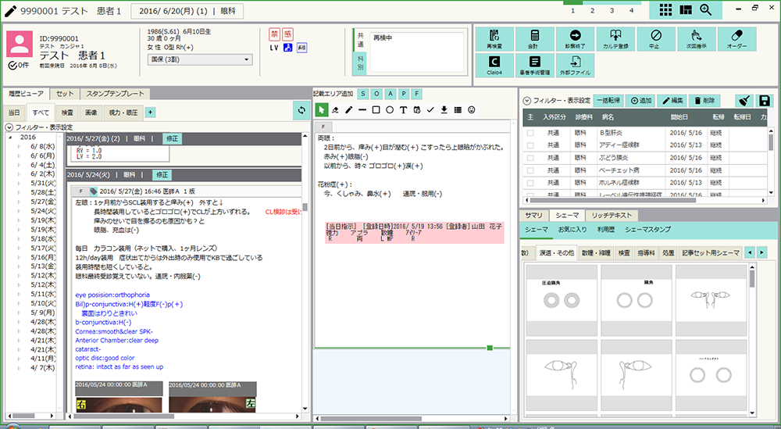Expand the 5/31(火) tree entry
This screenshot has height=429, width=781.
[19, 184]
